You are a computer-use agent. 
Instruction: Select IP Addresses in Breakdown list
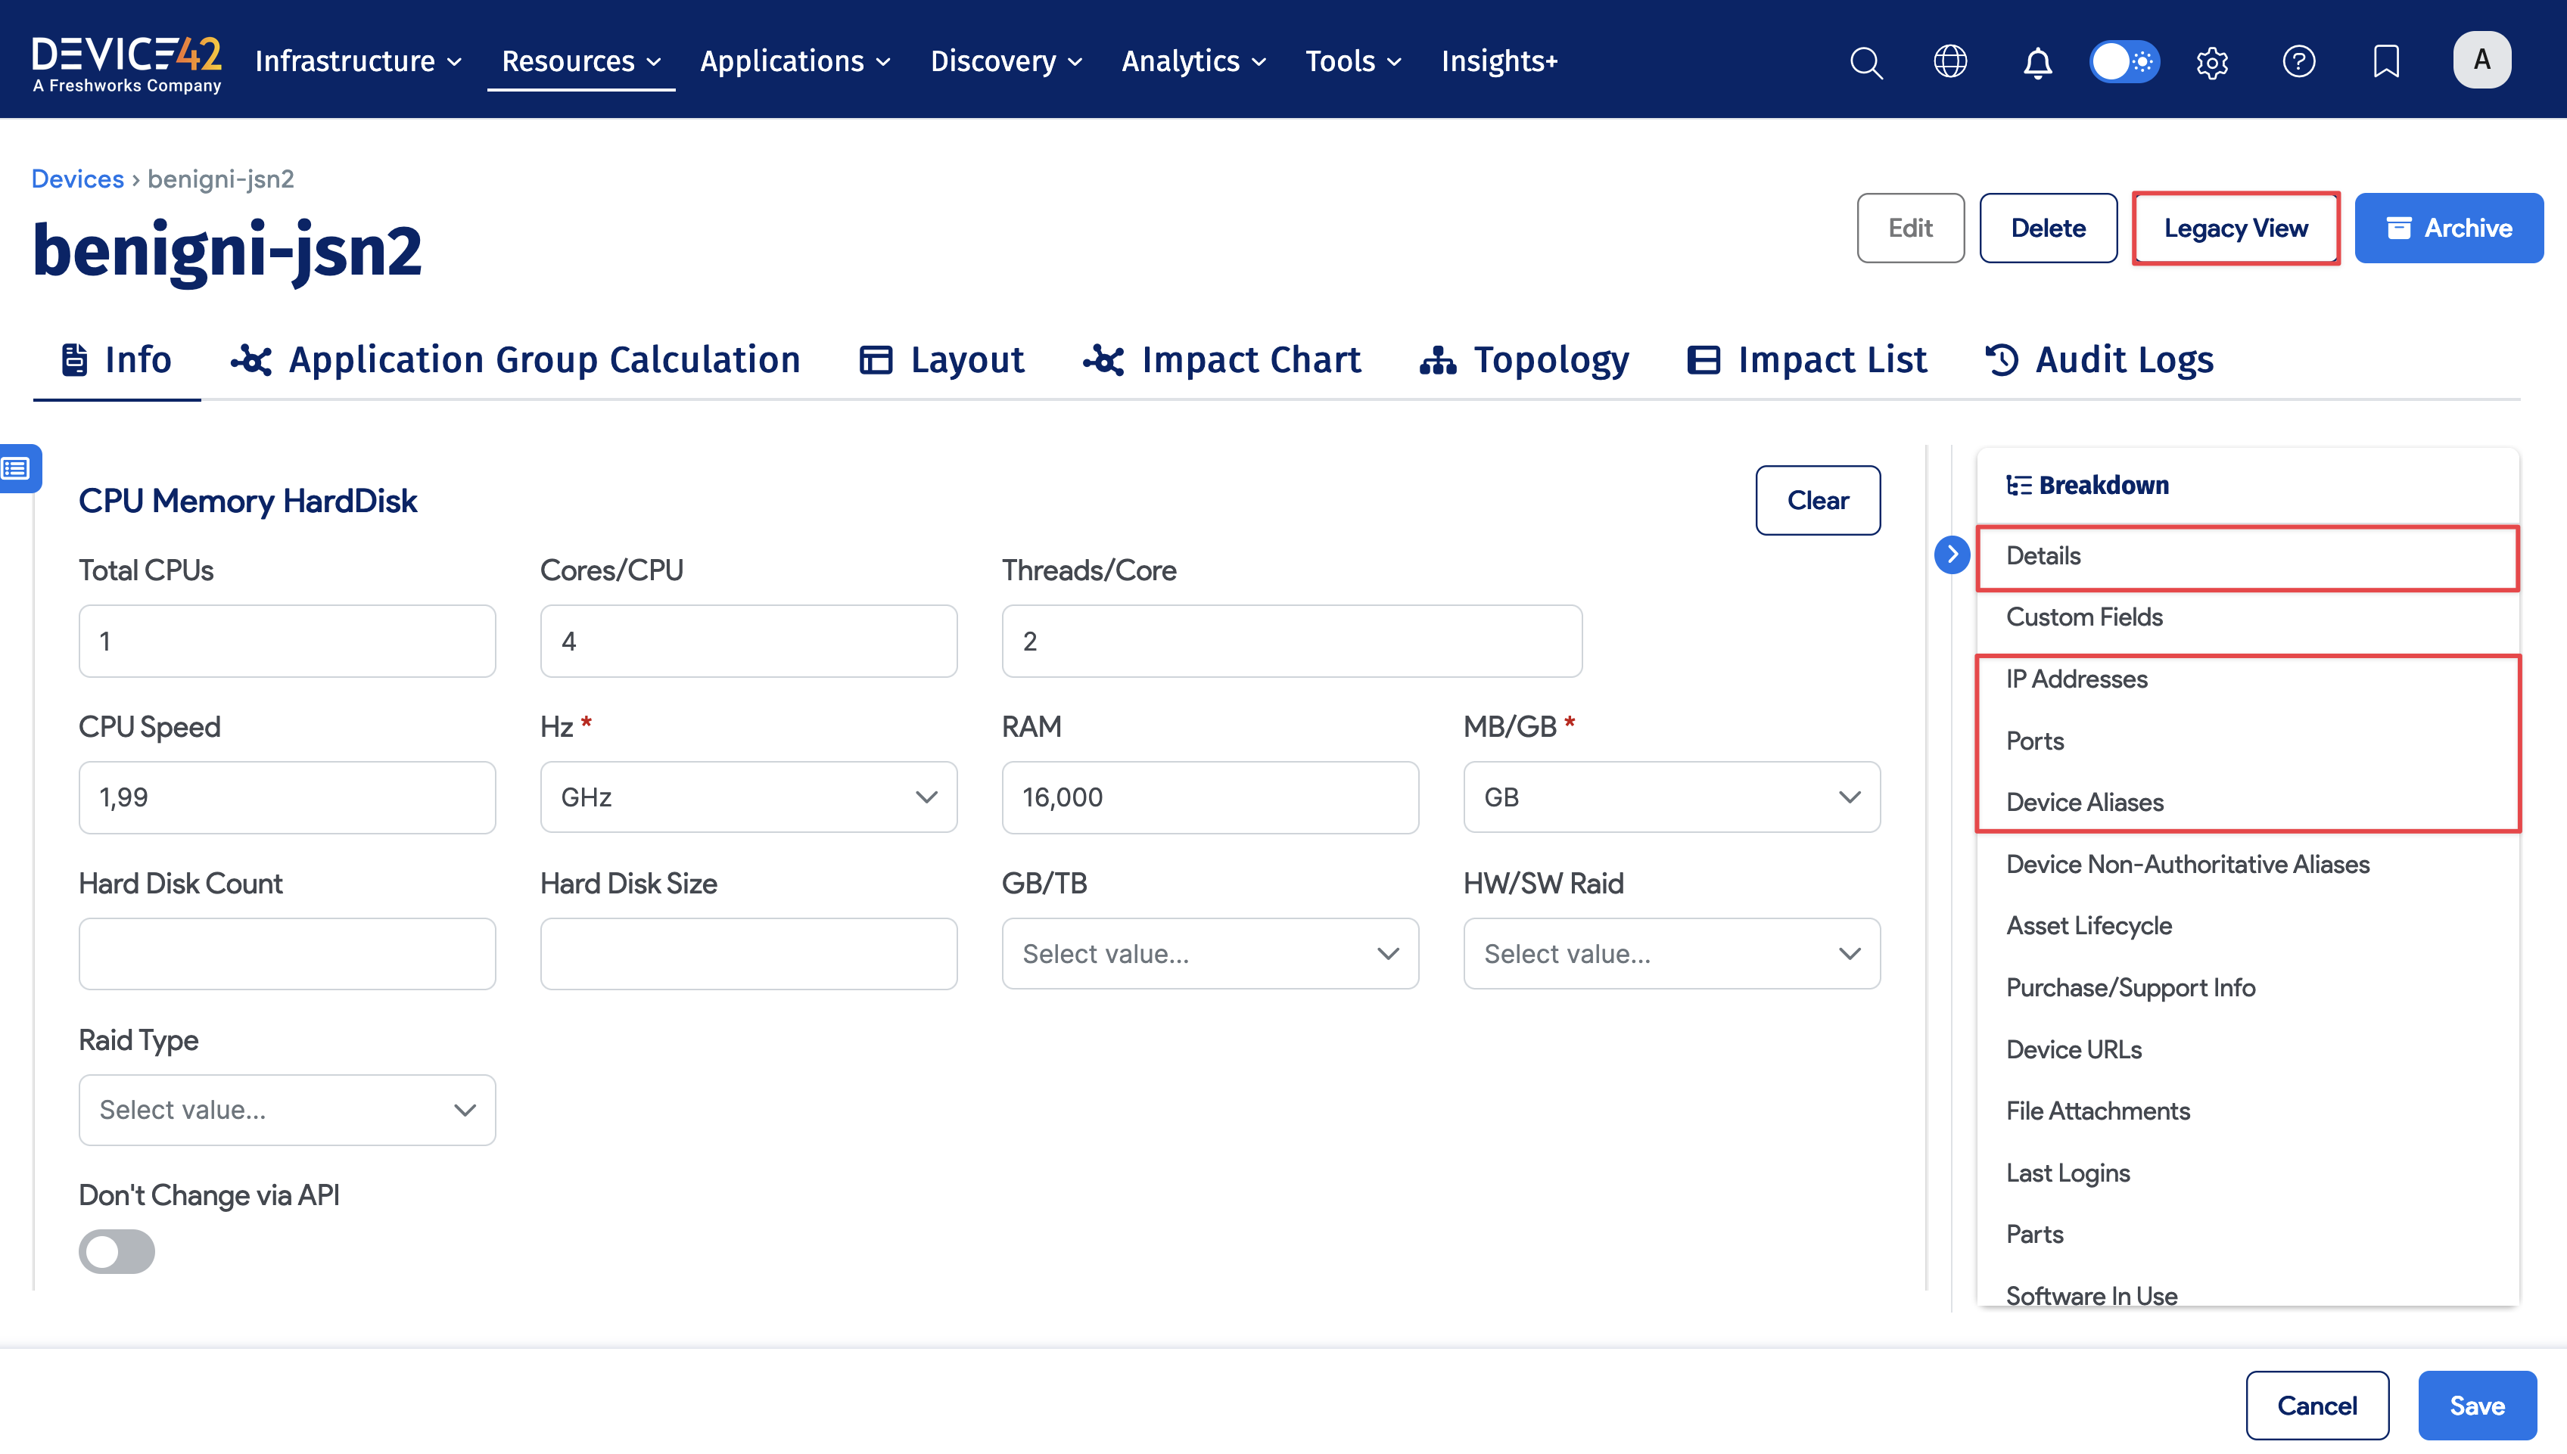pos(2077,679)
